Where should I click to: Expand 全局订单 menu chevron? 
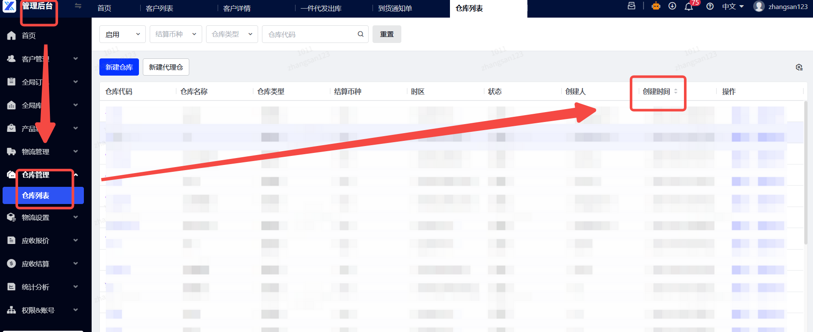(x=76, y=82)
